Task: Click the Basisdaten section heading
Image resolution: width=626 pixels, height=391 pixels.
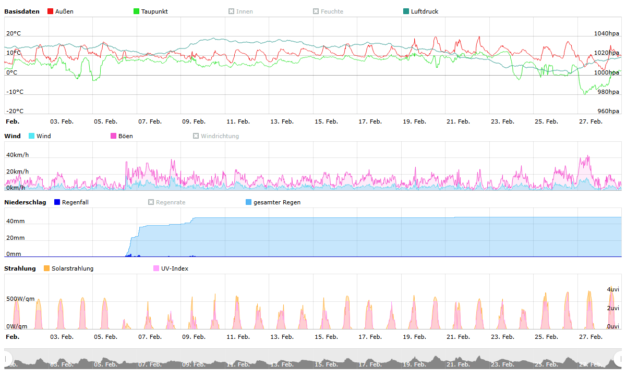Action: 22,11
